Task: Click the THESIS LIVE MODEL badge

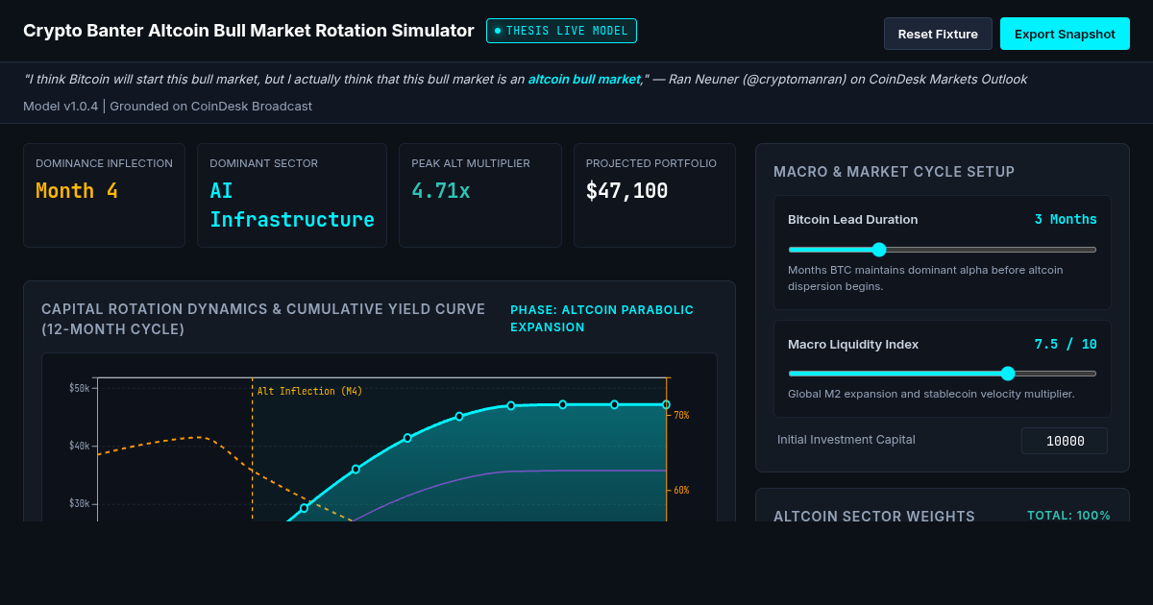Action: pos(561,31)
